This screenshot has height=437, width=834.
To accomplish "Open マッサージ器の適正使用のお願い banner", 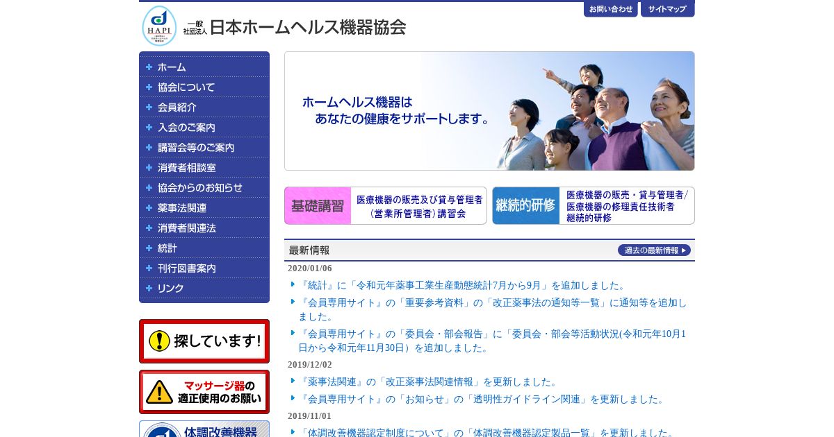I will pos(204,392).
